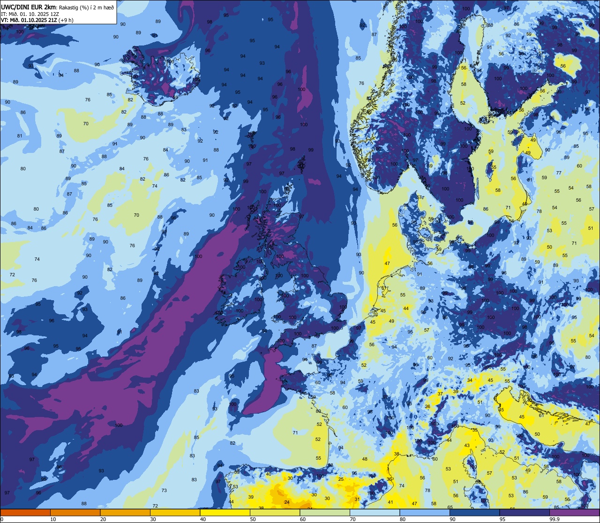This screenshot has height=523, width=600.
Task: Click the 'Rakastig (%) í 2 m hæð' label
Action: 86,7
